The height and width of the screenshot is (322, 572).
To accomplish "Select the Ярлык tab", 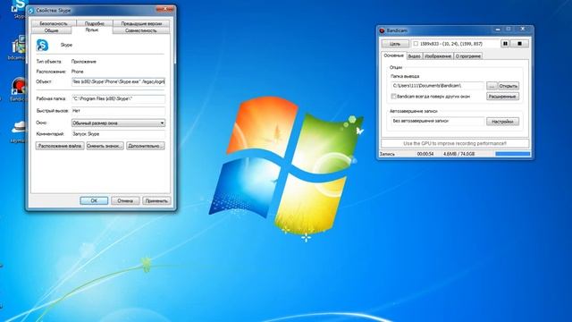I will (x=92, y=30).
